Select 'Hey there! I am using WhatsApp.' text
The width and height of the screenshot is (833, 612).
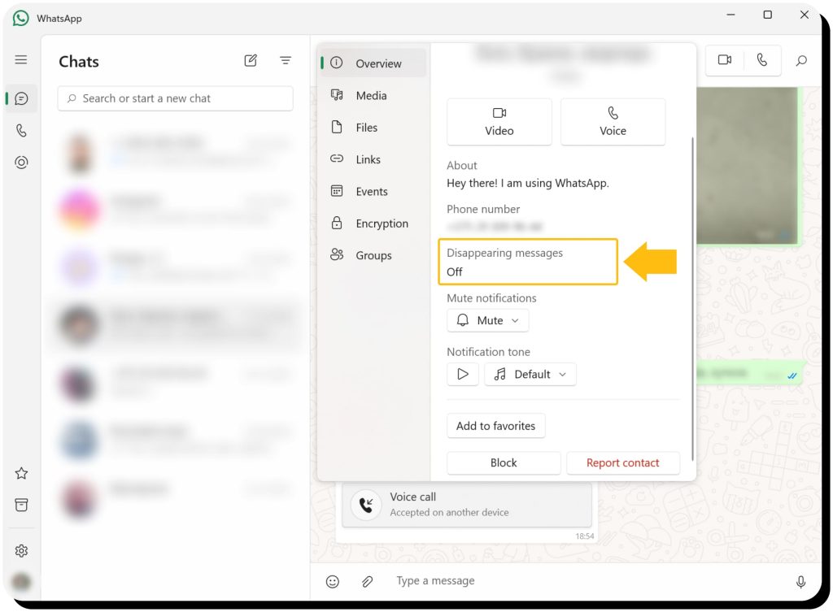(527, 183)
